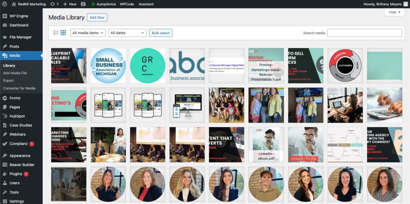Open the Add Media File submenu item
410x204 pixels.
(15, 73)
